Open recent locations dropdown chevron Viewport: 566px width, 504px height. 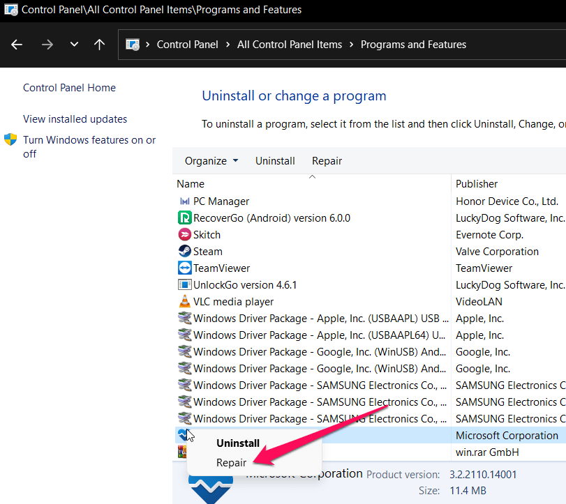coord(74,45)
